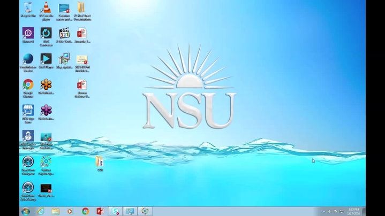Switch to Kaltura CaptureSpace on the taskbar
385x216 pixels.
pyautogui.click(x=145, y=211)
